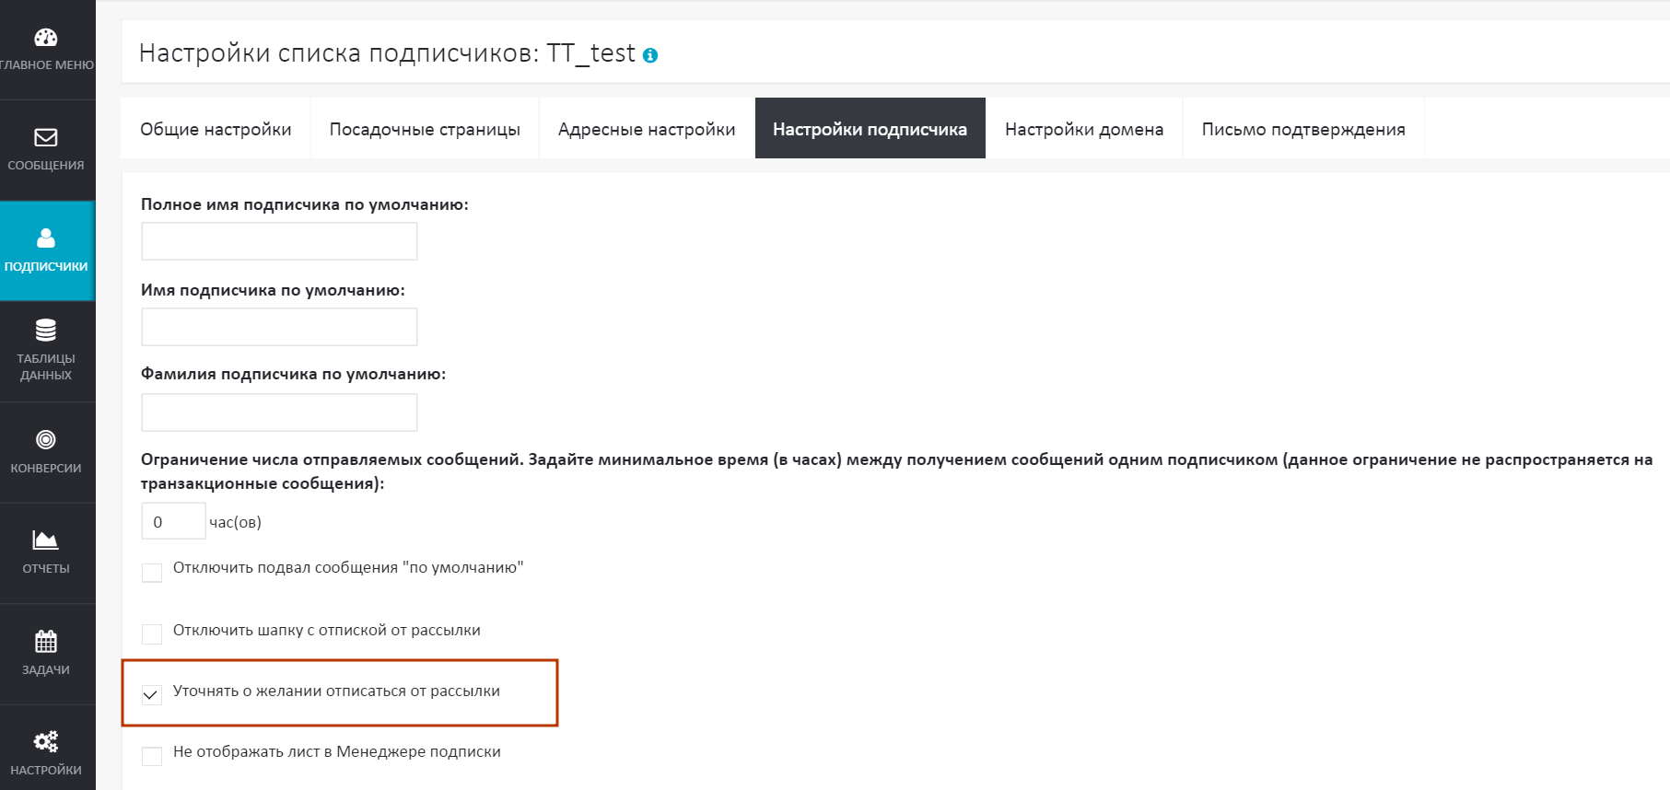The height and width of the screenshot is (790, 1670).
Task: Open the Data Tables database icon
Action: [46, 330]
